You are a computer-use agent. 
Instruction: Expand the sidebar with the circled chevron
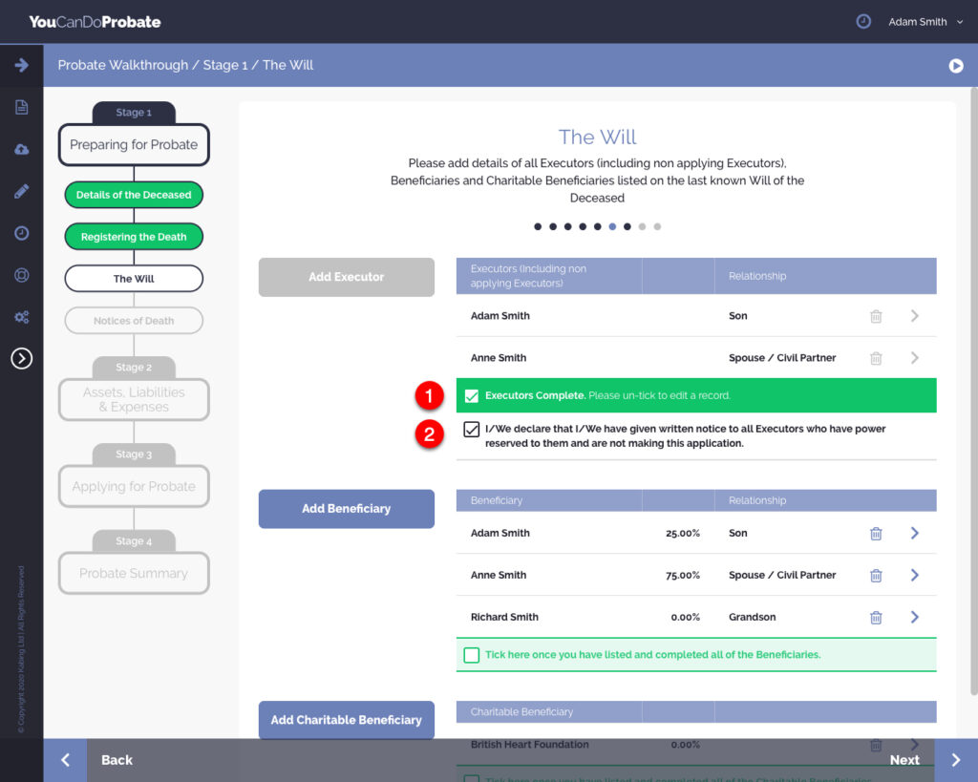pyautogui.click(x=21, y=358)
